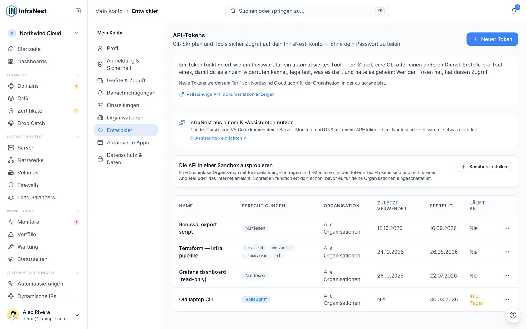This screenshot has height=329, width=527.
Task: Select Anmeldung & Sicherheit
Action: [126, 64]
